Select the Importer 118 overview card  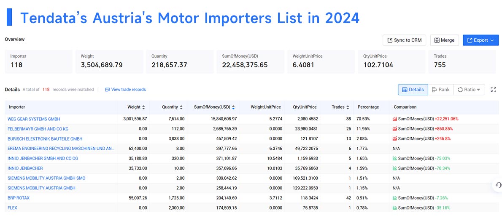[38, 61]
